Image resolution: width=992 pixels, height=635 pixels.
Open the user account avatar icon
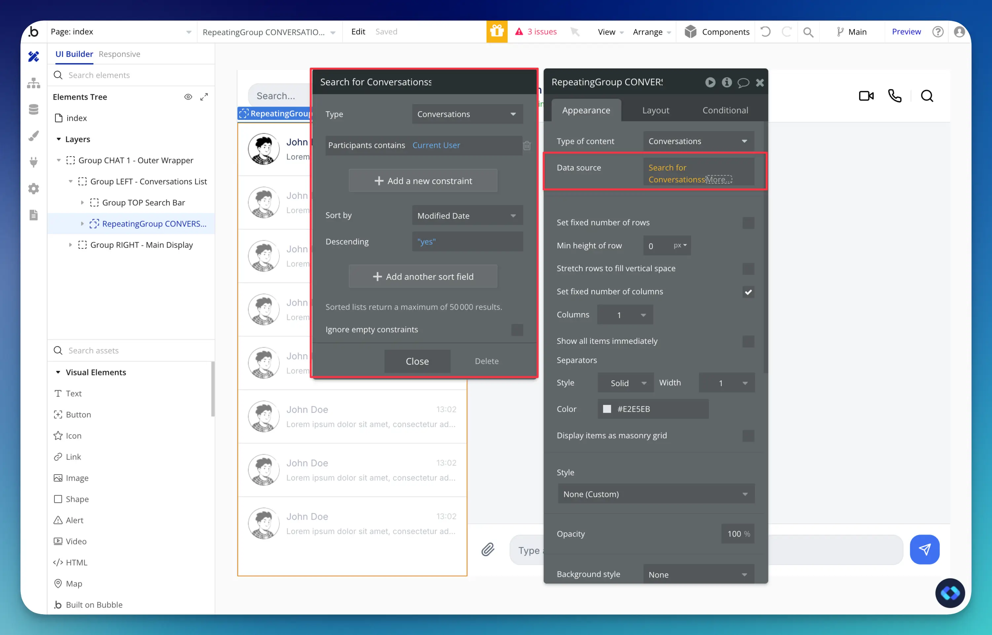click(959, 32)
